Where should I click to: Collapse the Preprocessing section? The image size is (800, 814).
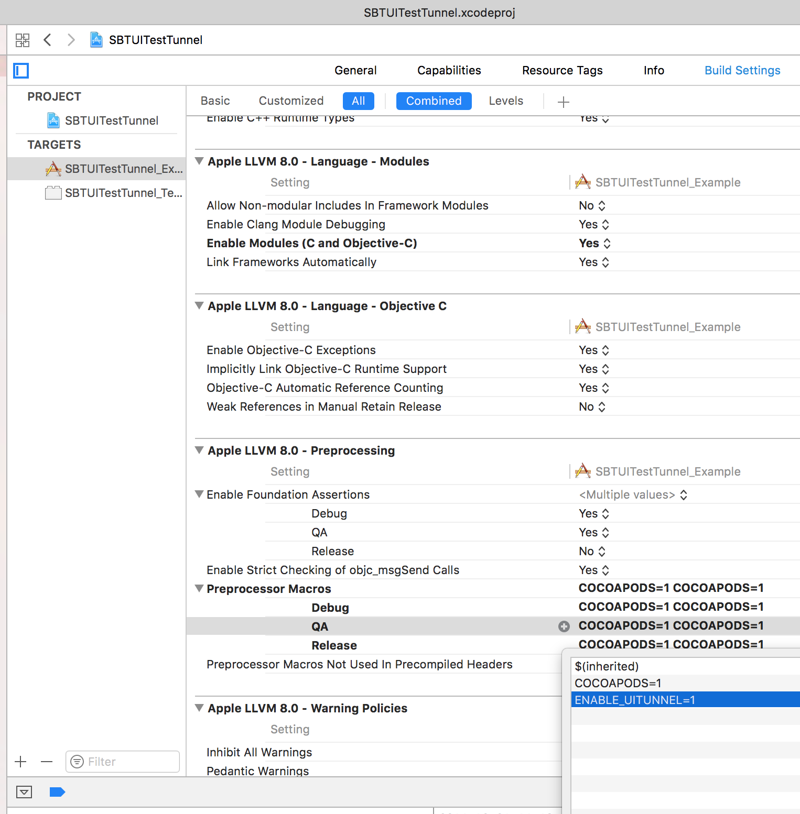tap(199, 450)
